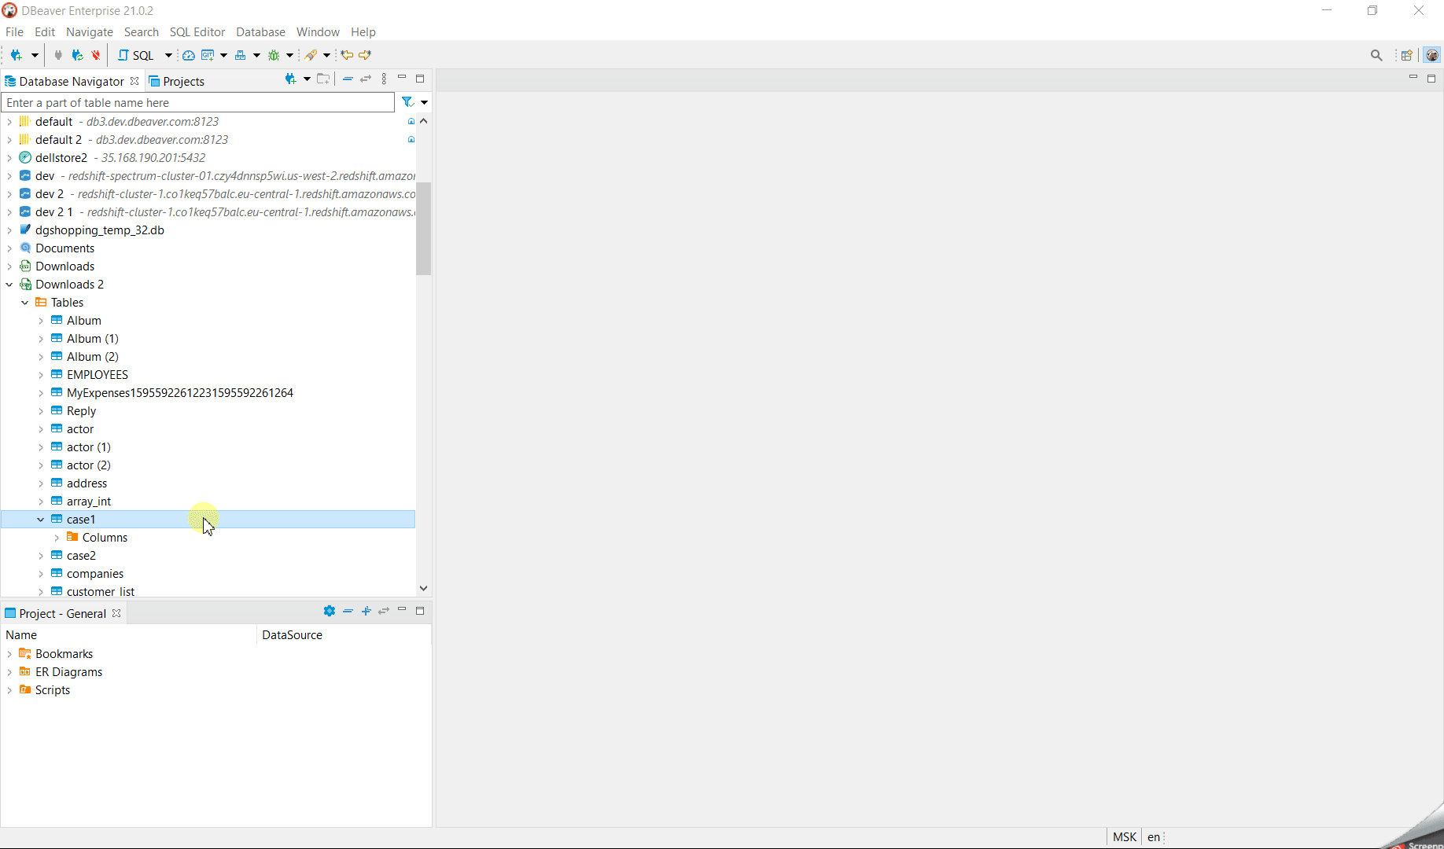
Task: Create a new connection folder in Navigator
Action: [323, 79]
